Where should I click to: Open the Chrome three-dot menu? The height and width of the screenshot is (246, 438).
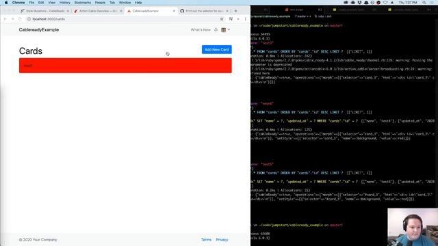[x=246, y=19]
